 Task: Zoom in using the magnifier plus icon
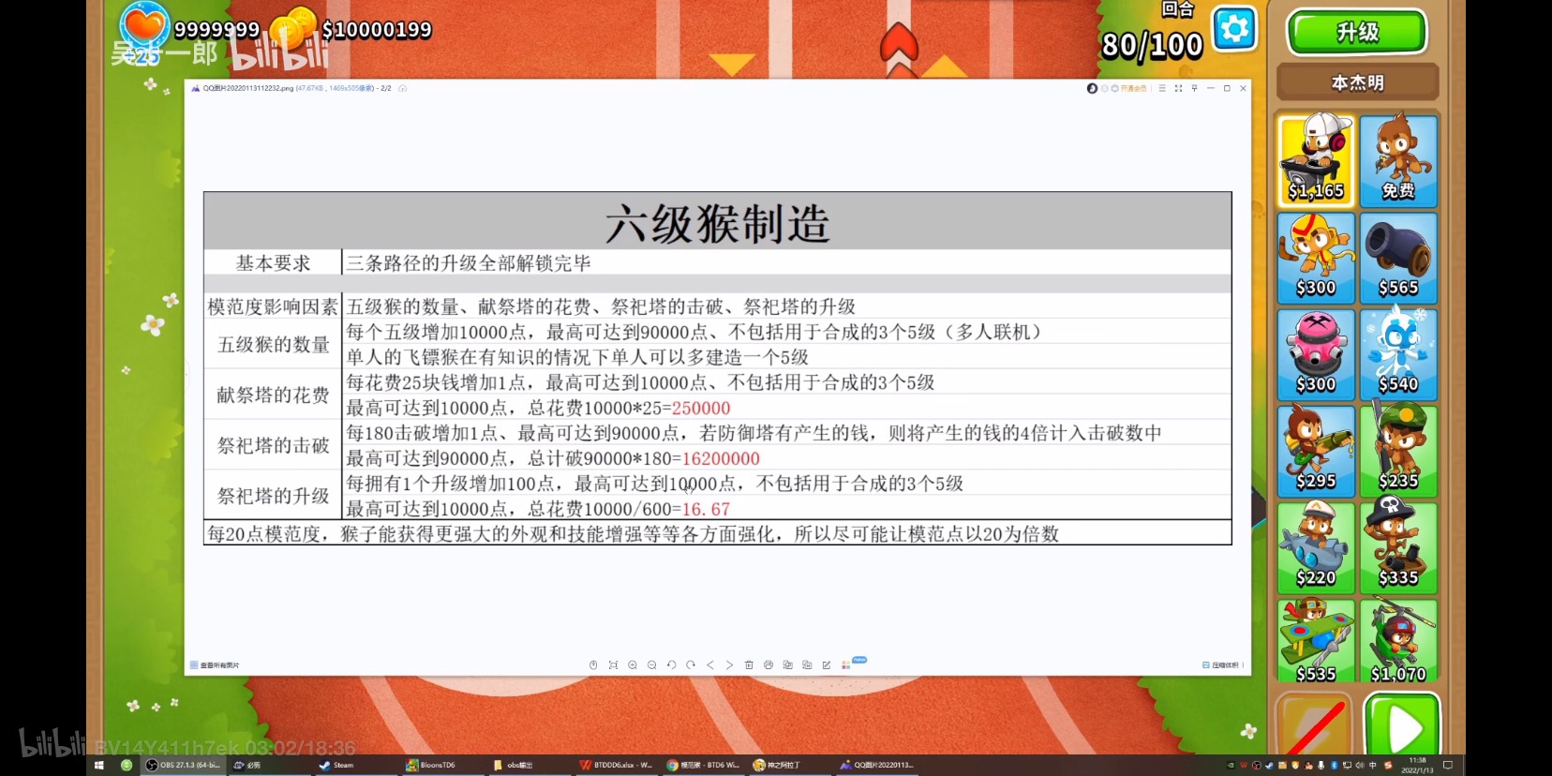coord(633,665)
